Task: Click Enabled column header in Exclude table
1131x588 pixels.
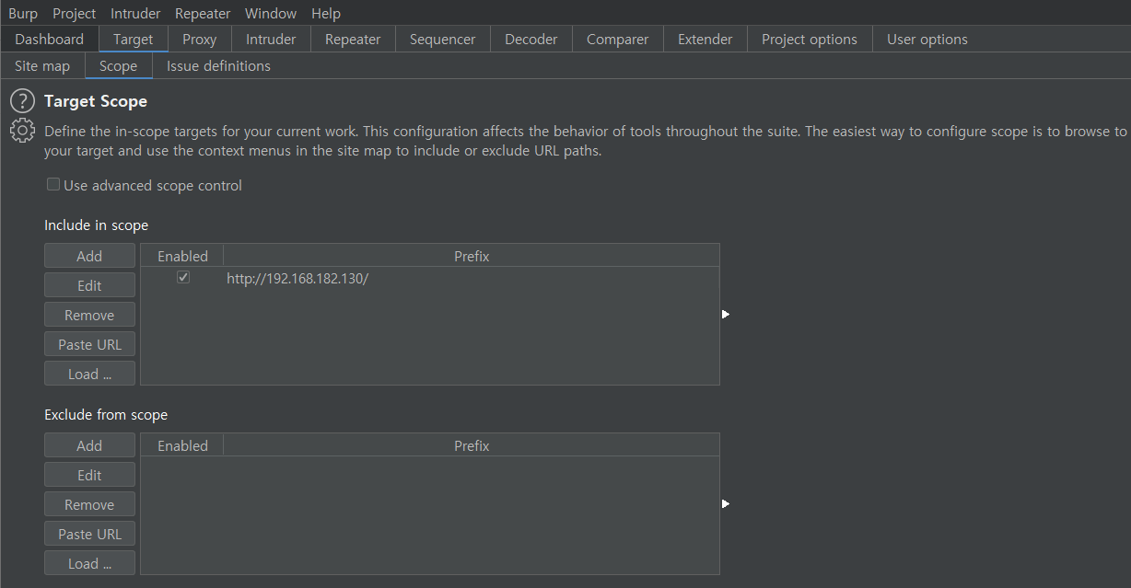Action: pos(182,445)
